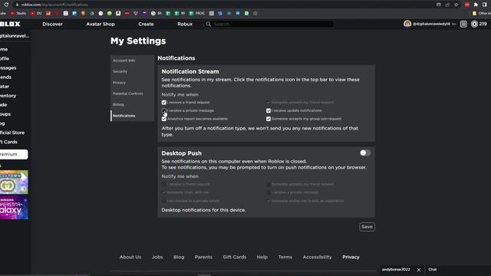Screen dimensions: 491x276
Task: Click the Roblox logo
Action: [x=10, y=24]
